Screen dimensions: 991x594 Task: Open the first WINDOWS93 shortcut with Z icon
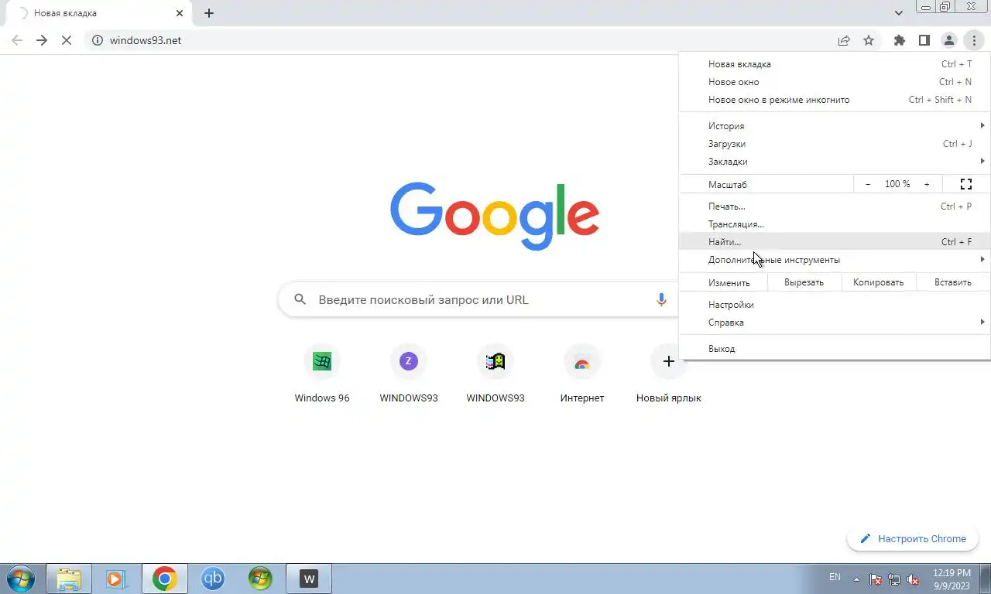pyautogui.click(x=409, y=374)
